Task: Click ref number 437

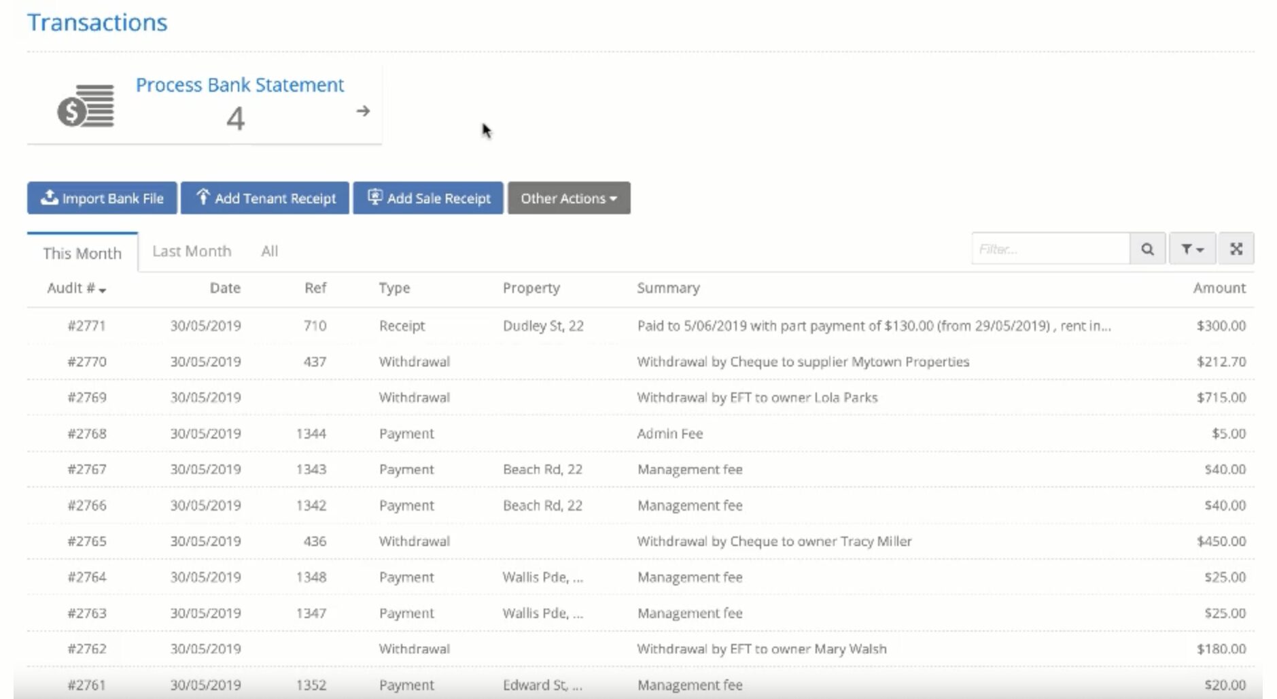Action: pyautogui.click(x=315, y=362)
